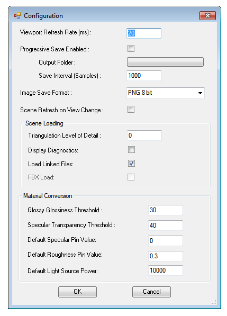Click the Default Roughness Pin Value field
This screenshot has height=316, width=227.
166,256
